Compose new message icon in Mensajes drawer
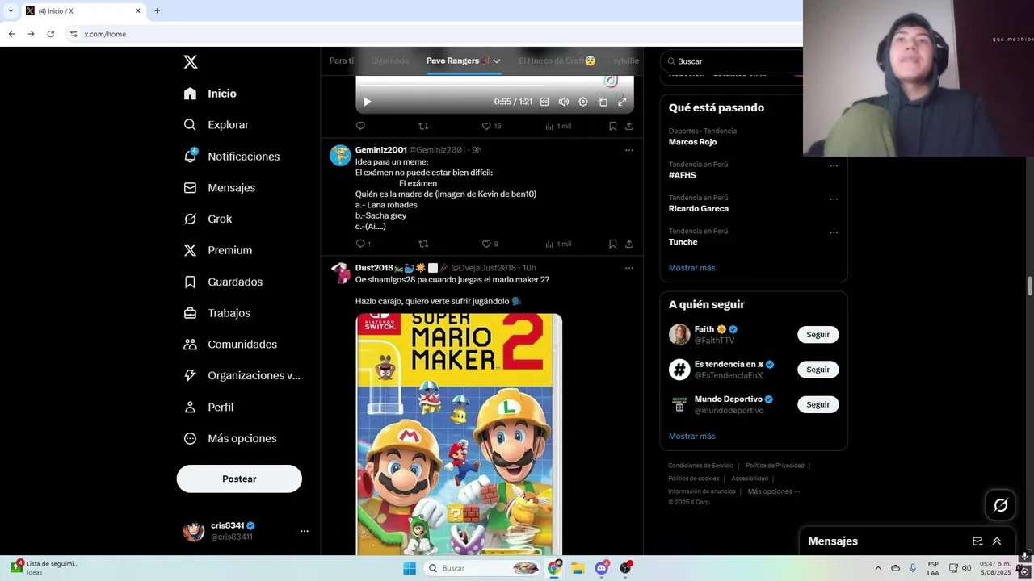The image size is (1034, 581). [977, 541]
